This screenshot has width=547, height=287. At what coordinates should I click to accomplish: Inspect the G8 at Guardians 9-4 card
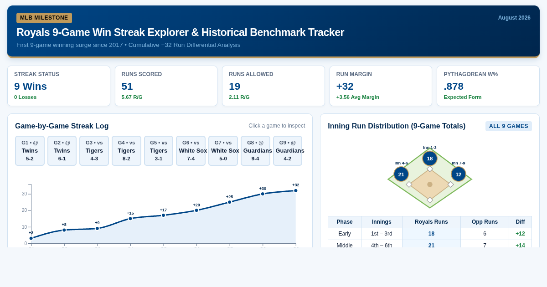pyautogui.click(x=255, y=151)
